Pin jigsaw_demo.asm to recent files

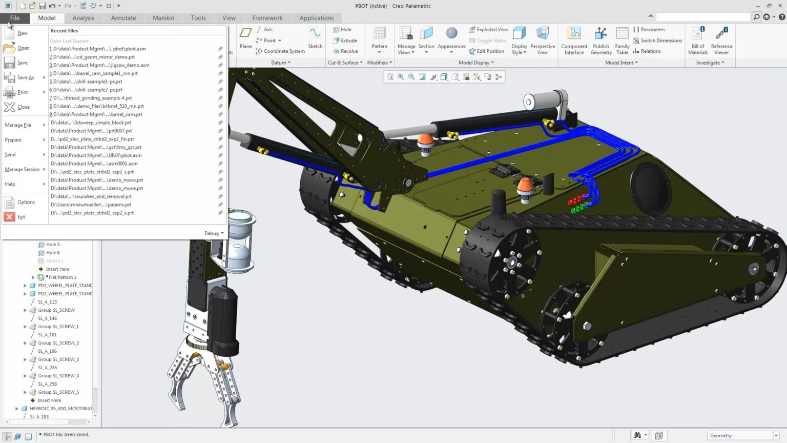(220, 65)
